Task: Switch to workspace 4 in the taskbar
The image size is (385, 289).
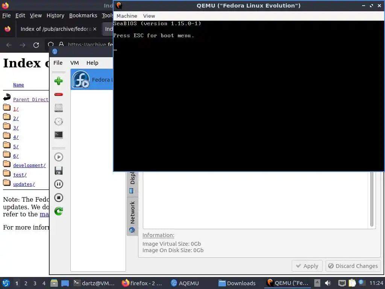Action: click(44, 283)
